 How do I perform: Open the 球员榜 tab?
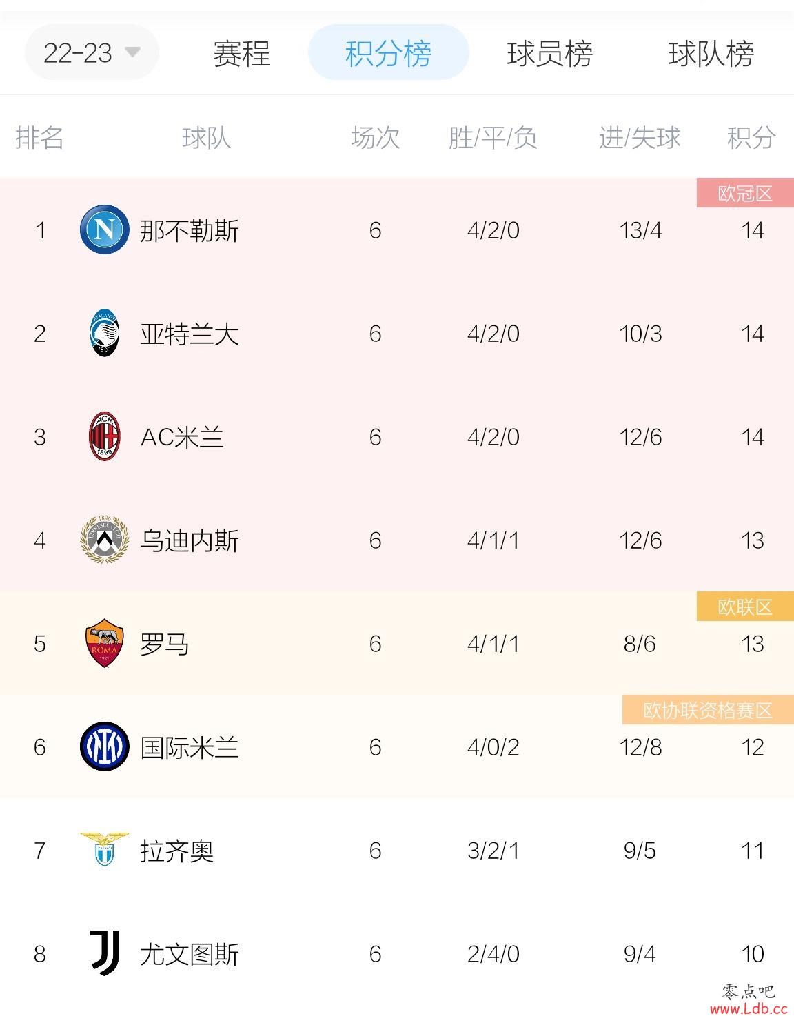pos(549,53)
